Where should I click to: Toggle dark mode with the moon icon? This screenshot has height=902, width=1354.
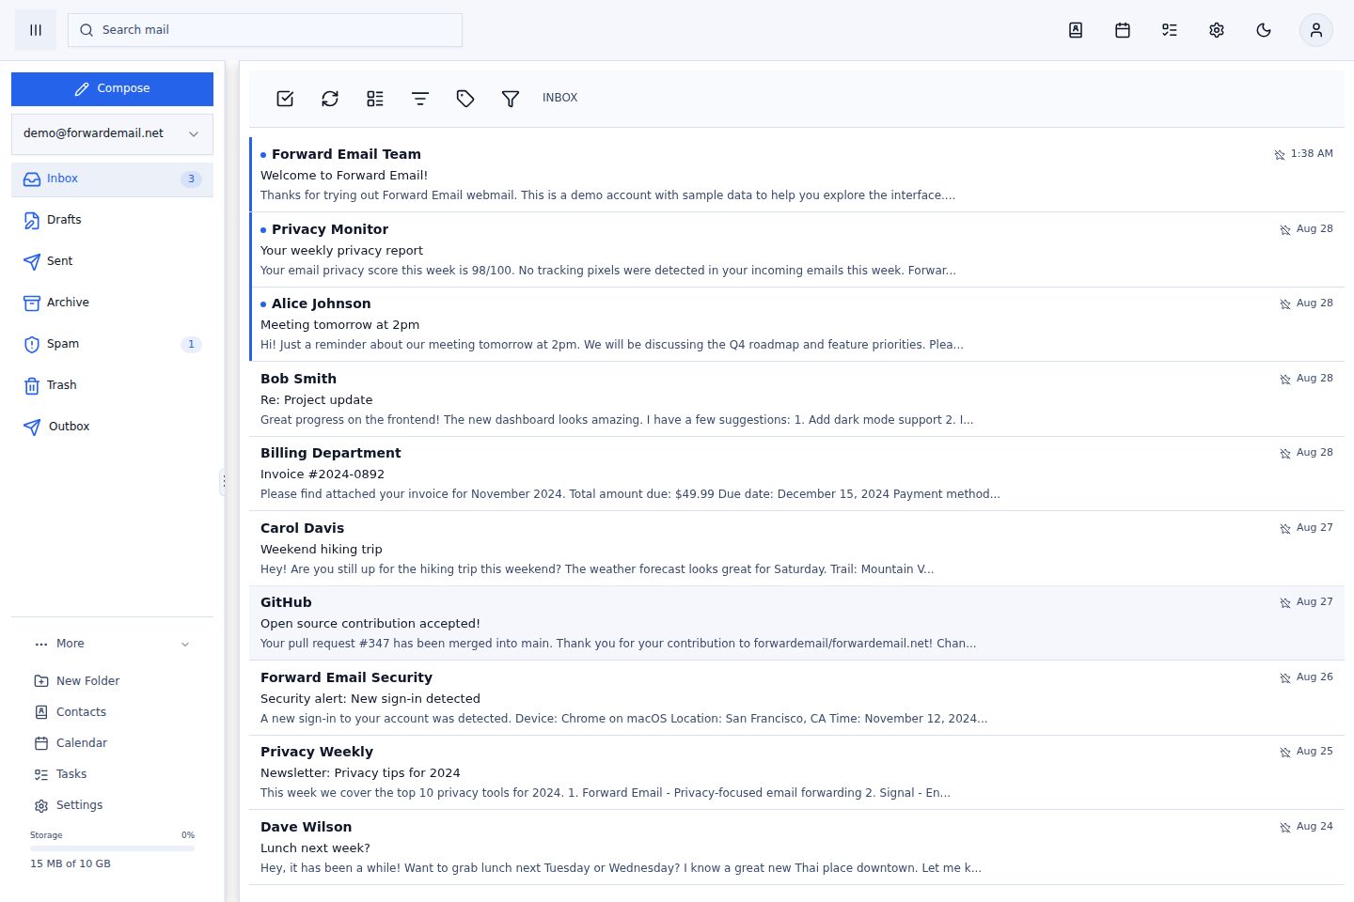(1264, 30)
